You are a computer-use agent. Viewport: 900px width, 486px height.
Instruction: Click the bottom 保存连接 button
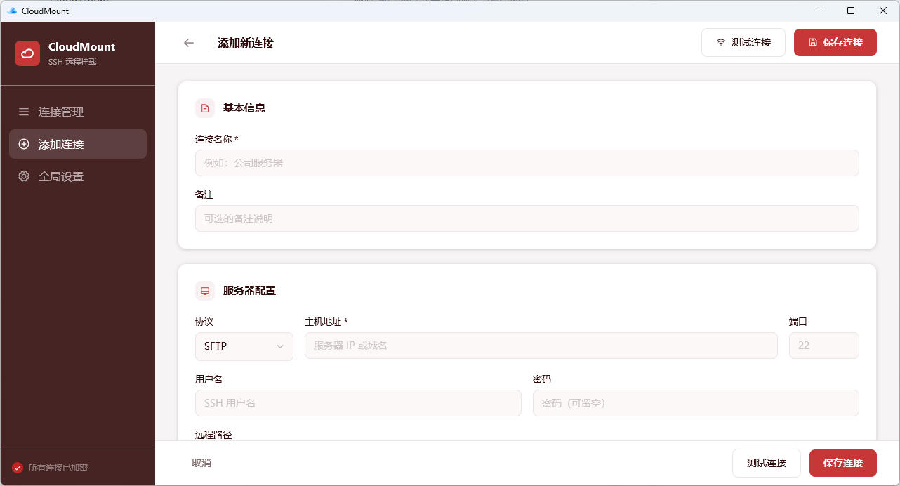[843, 464]
